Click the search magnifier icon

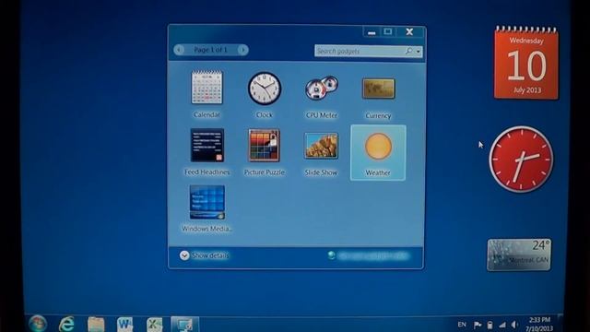(x=409, y=51)
